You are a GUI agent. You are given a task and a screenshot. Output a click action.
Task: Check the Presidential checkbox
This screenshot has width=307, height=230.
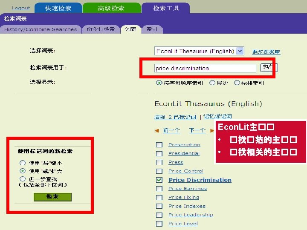(159, 153)
